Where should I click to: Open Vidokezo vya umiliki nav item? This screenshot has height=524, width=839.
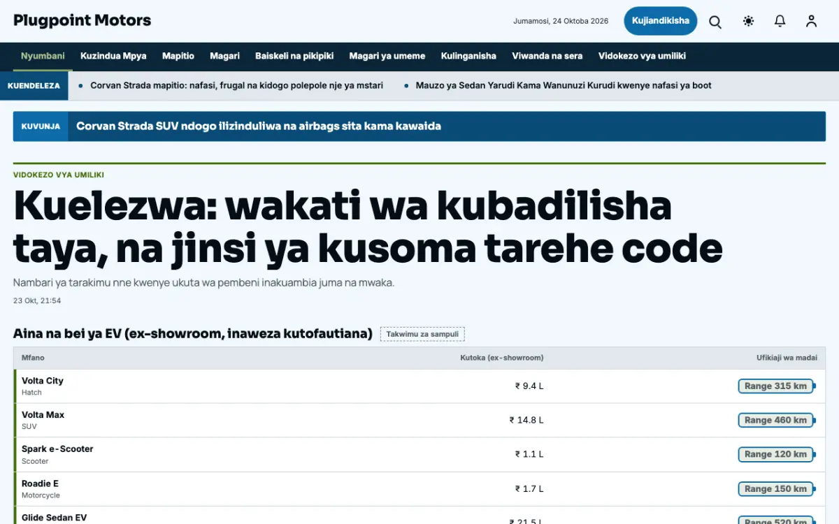642,56
